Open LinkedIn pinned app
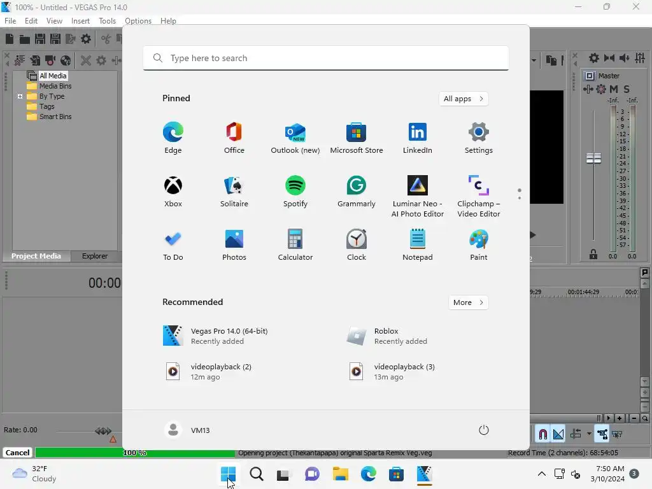Screen dimensions: 652x489 (x=418, y=138)
